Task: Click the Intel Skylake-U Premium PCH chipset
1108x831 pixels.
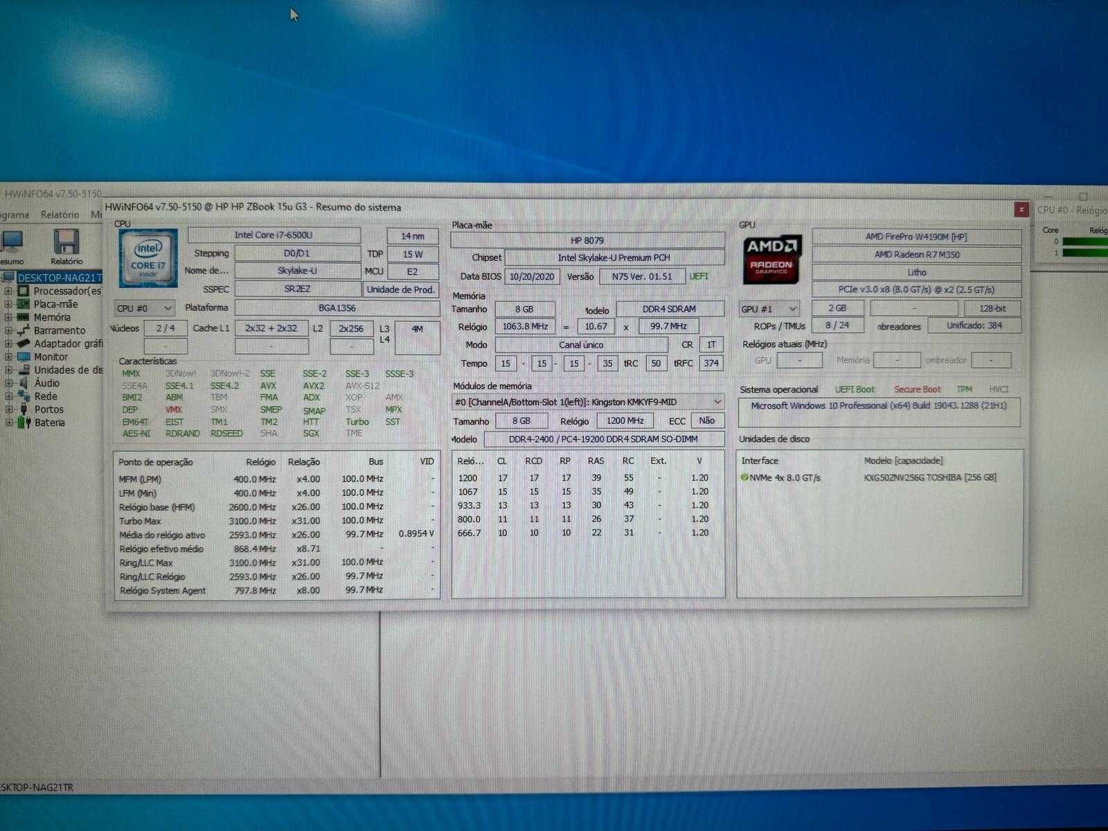Action: coord(614,258)
